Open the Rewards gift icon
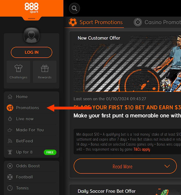Viewport: 181px width, 195px height. pyautogui.click(x=45, y=68)
